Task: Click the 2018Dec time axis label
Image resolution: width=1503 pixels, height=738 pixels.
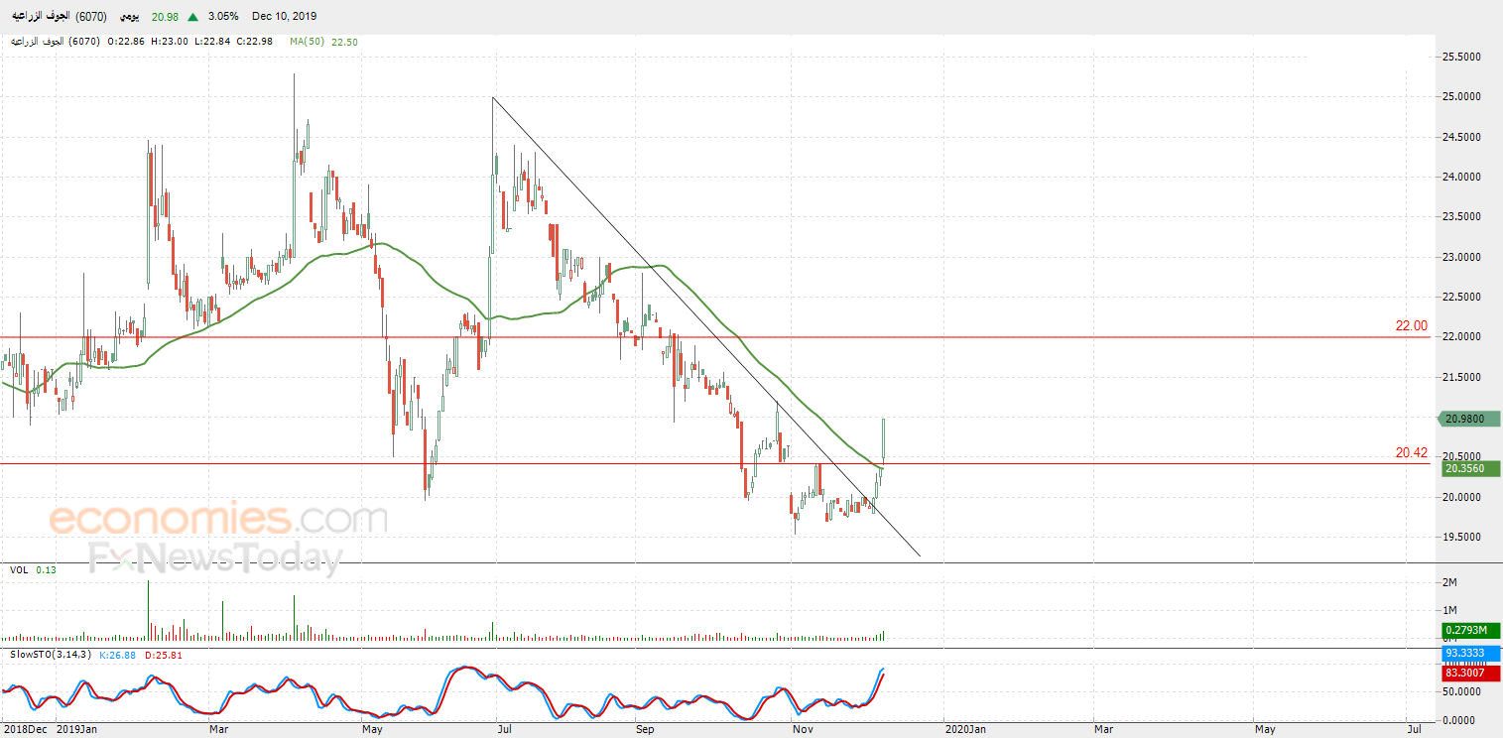Action: 25,729
